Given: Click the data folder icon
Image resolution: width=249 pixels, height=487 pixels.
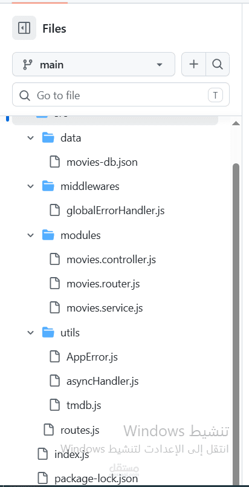Looking at the screenshot, I should point(48,137).
